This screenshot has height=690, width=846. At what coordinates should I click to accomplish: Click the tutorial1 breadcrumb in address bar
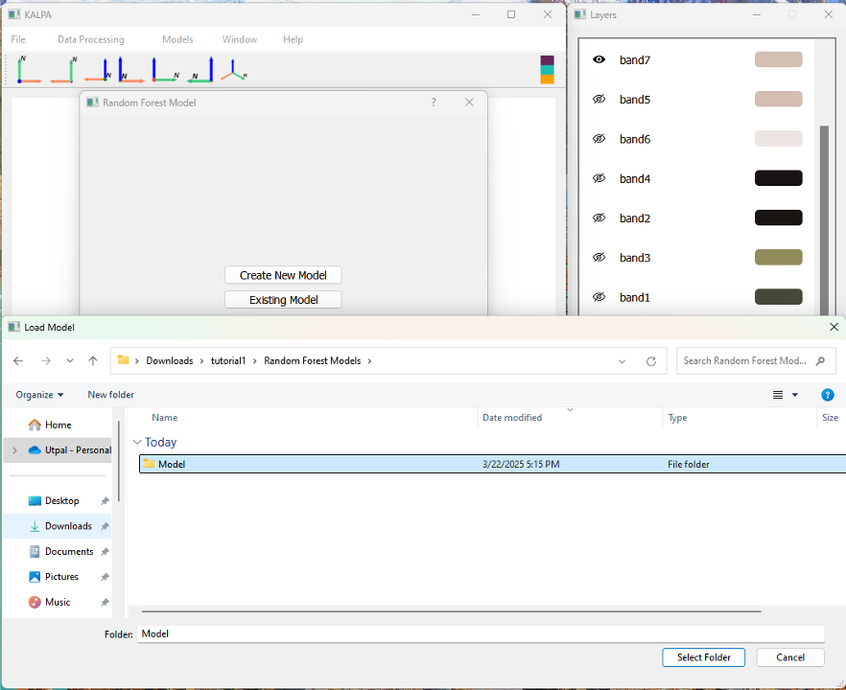(x=228, y=360)
